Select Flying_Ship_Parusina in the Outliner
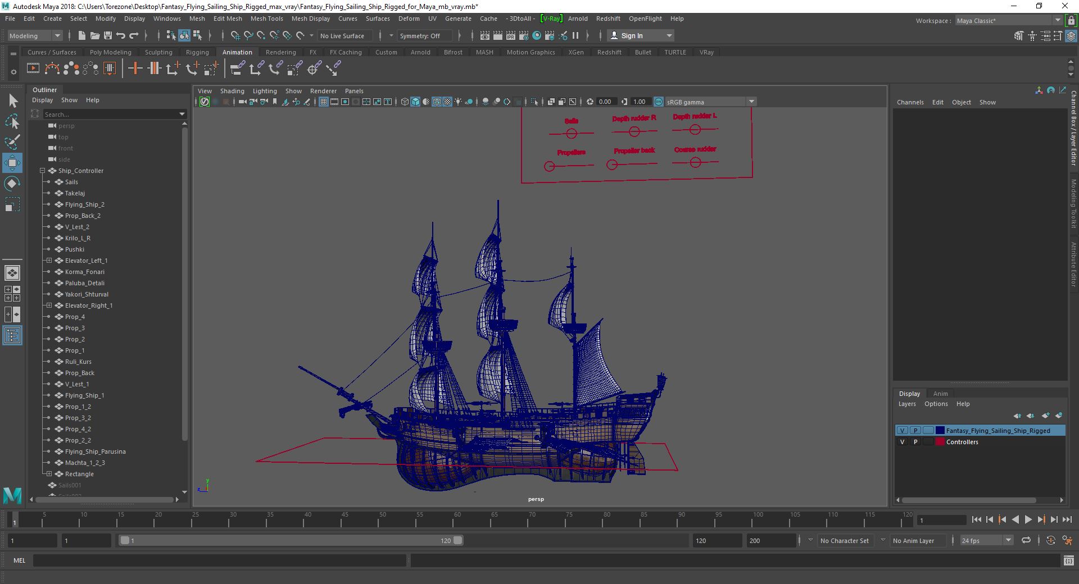 (95, 451)
